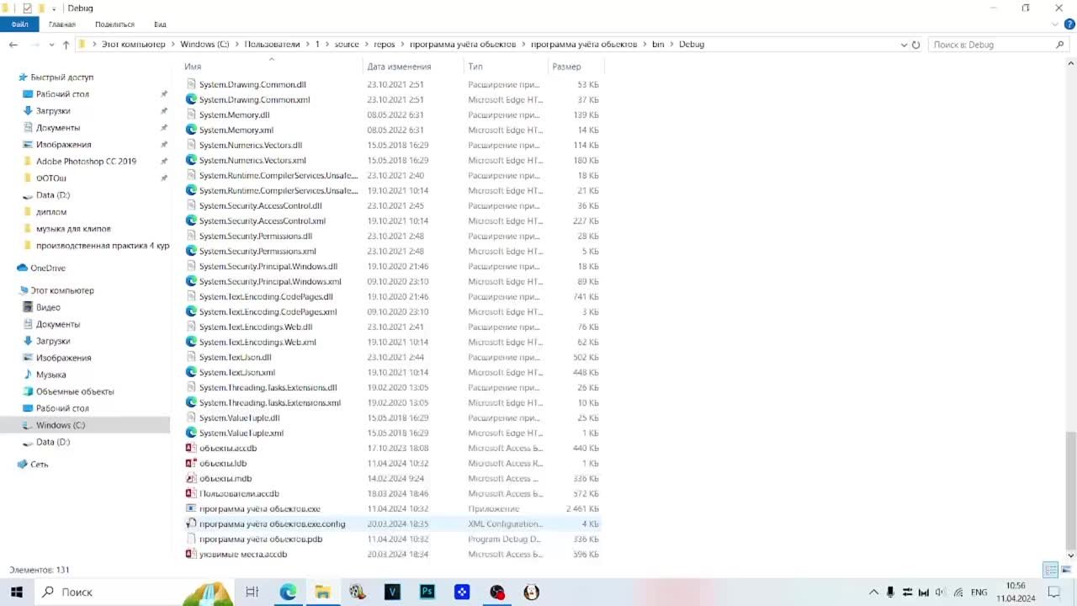1077x606 pixels.
Task: Open Photoshop from the taskbar
Action: pyautogui.click(x=427, y=592)
